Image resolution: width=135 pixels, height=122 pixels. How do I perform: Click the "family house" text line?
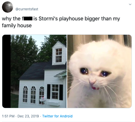click(17, 26)
